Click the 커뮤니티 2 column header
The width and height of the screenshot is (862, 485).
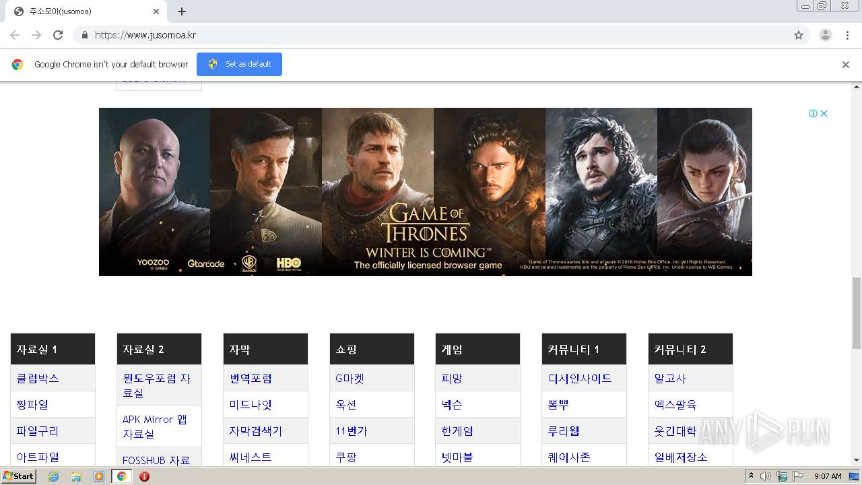pyautogui.click(x=690, y=349)
